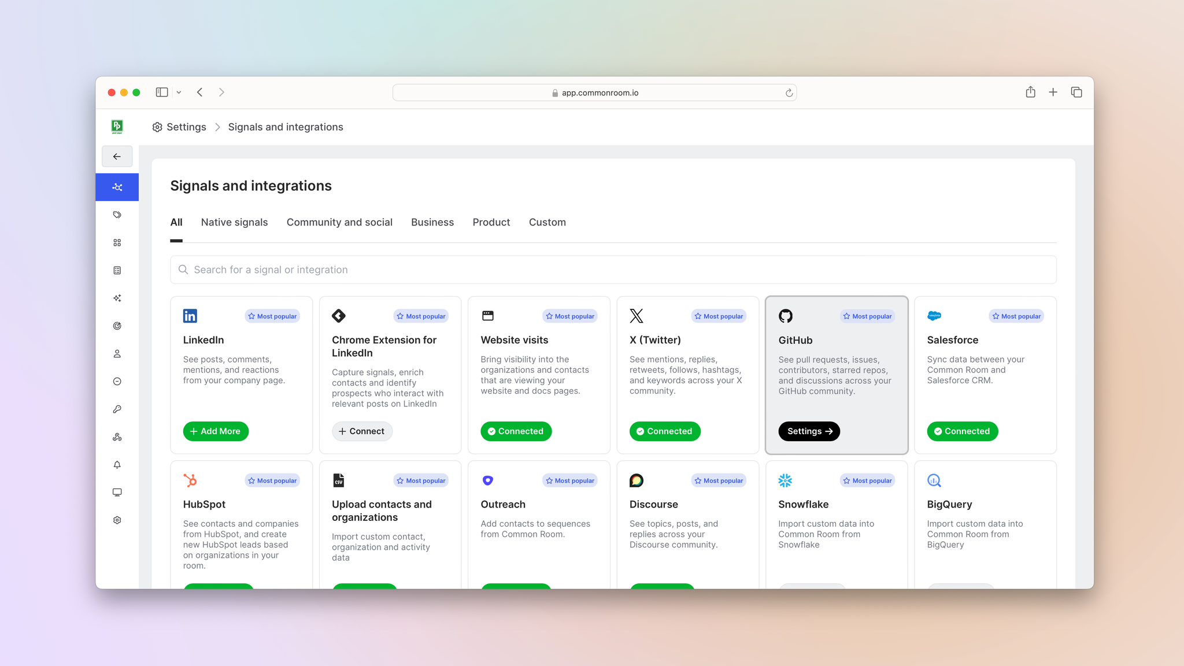This screenshot has height=666, width=1184.
Task: Open the webhook icon in sidebar
Action: pos(117,437)
